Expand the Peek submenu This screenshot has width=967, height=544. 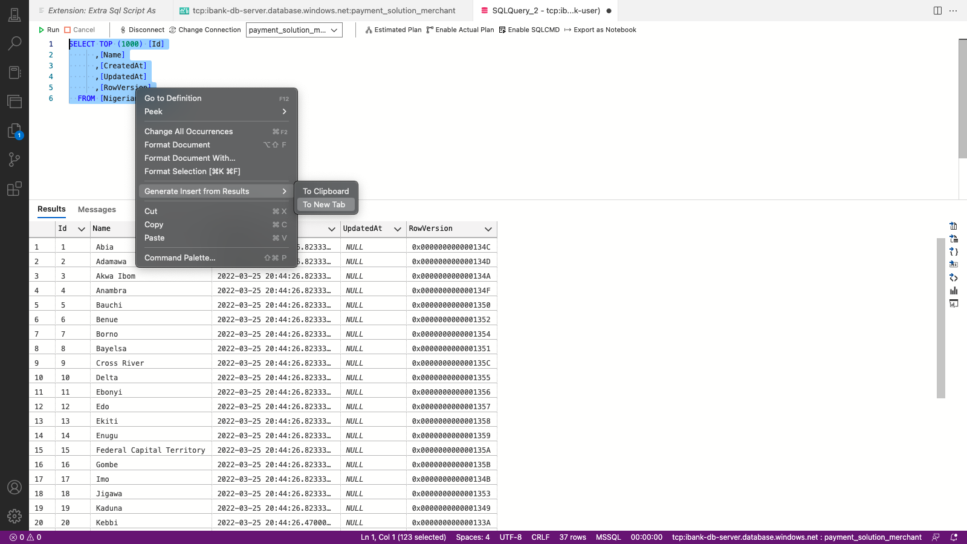click(154, 111)
